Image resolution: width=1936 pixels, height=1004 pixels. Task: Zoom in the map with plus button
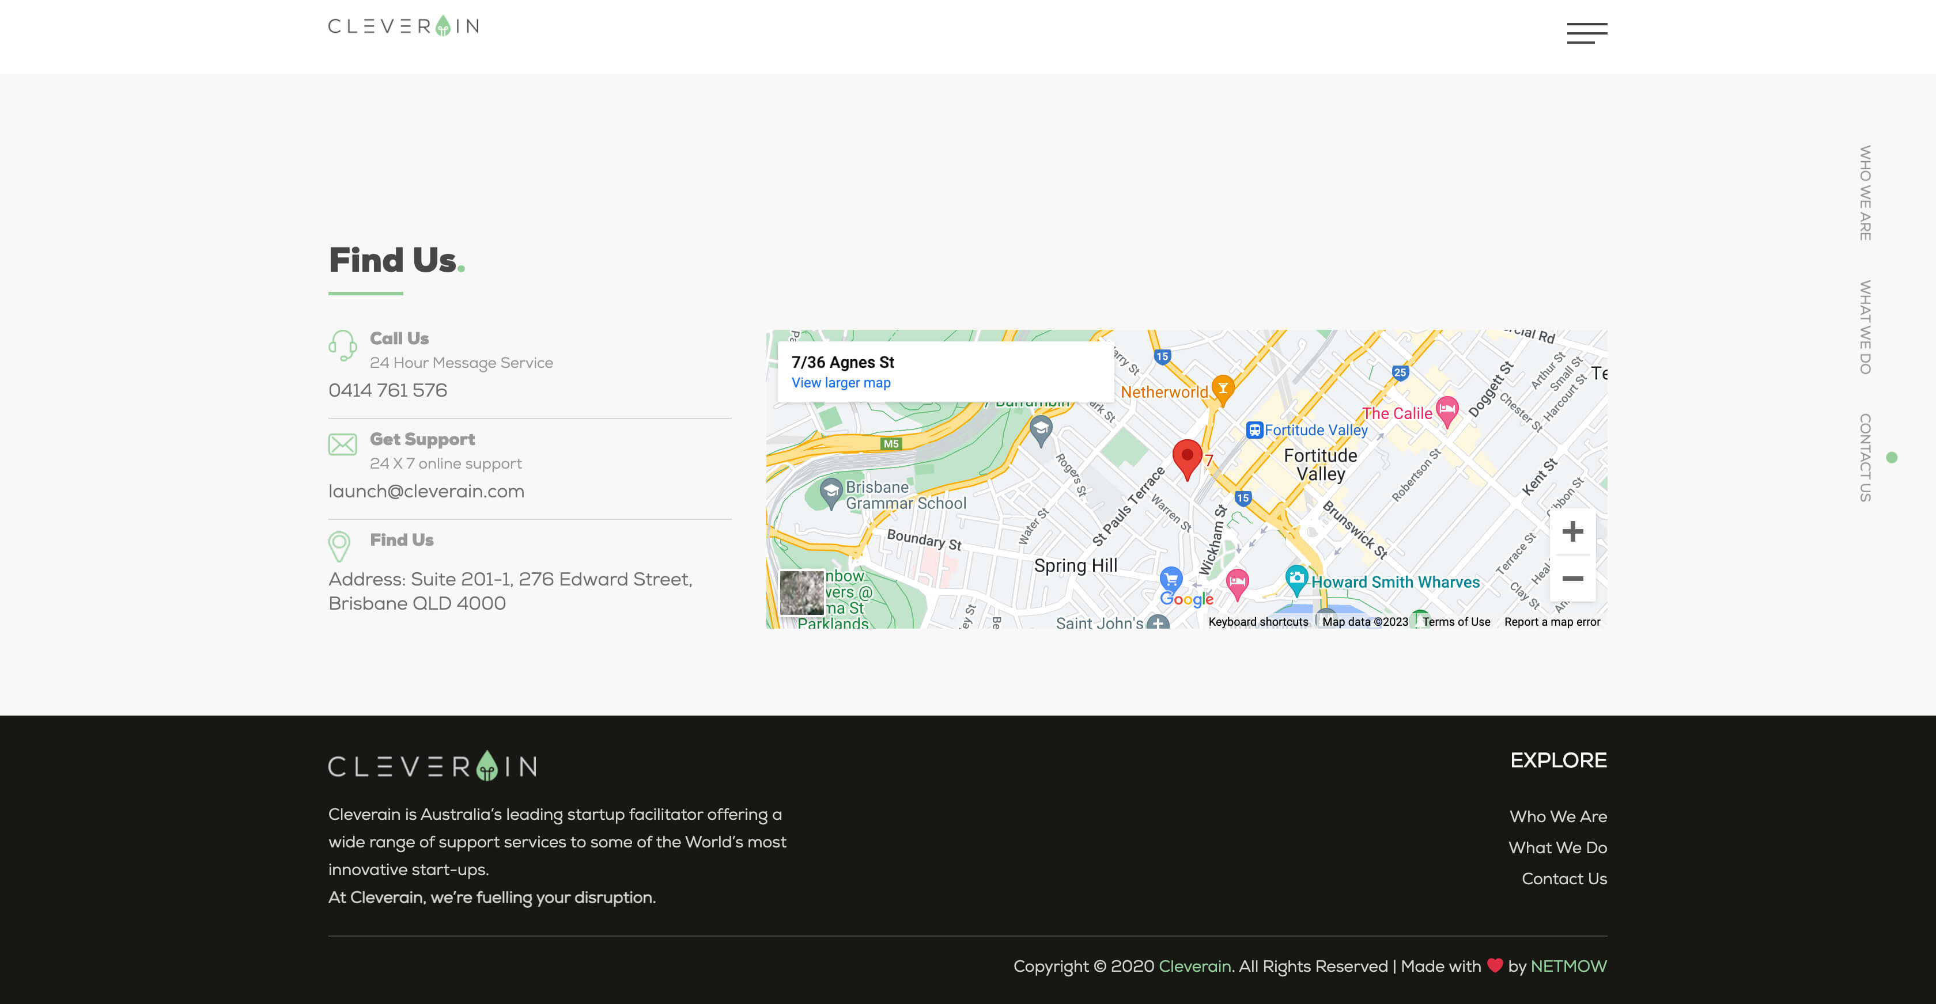coord(1572,532)
